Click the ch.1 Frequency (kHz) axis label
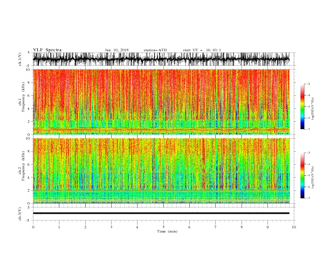This screenshot has height=255, width=331. [22, 97]
